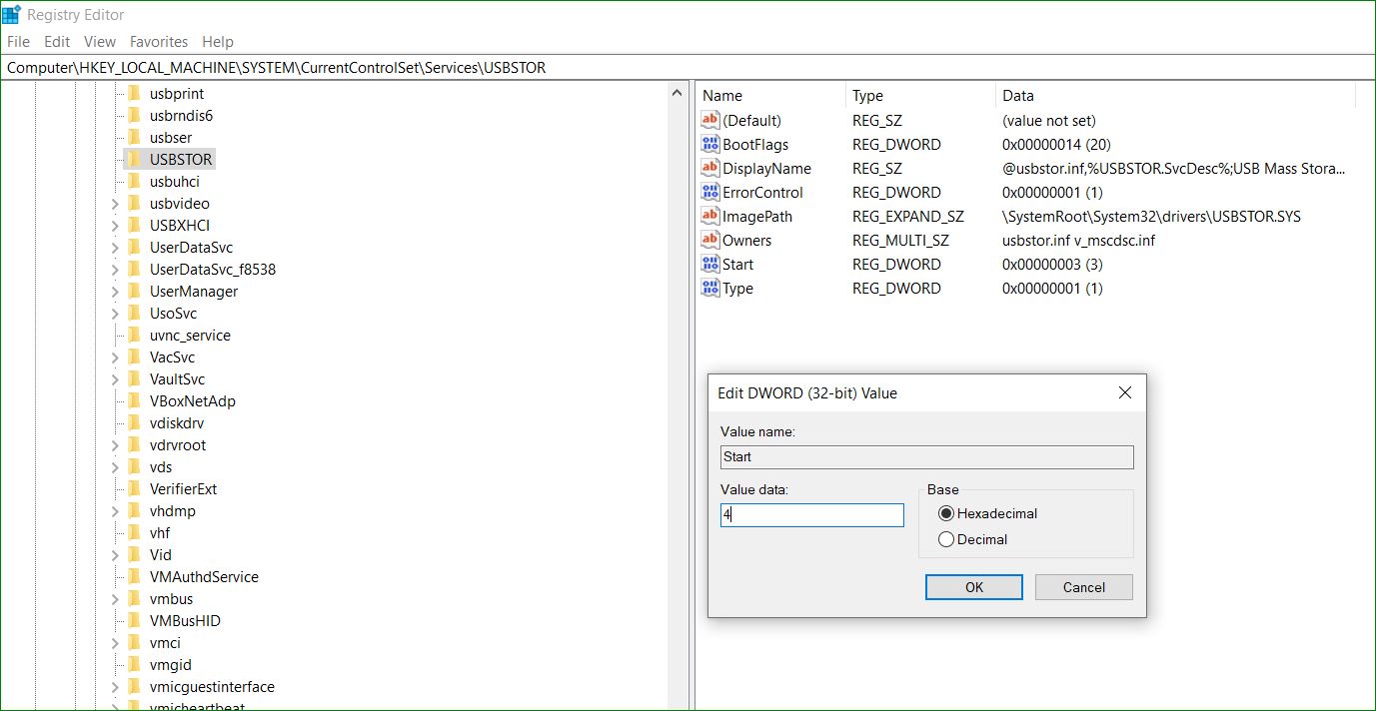
Task: Click the Registry Editor title bar icon
Action: (x=15, y=14)
